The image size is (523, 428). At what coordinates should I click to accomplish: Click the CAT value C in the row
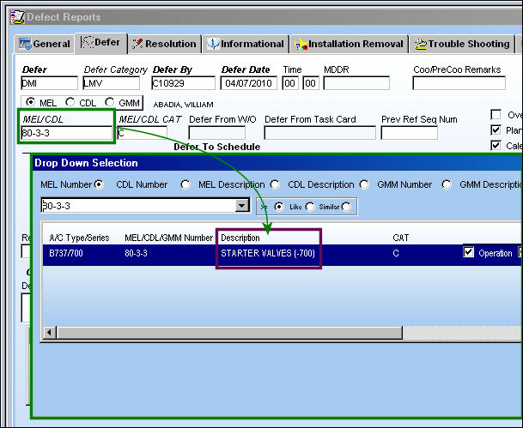click(396, 254)
